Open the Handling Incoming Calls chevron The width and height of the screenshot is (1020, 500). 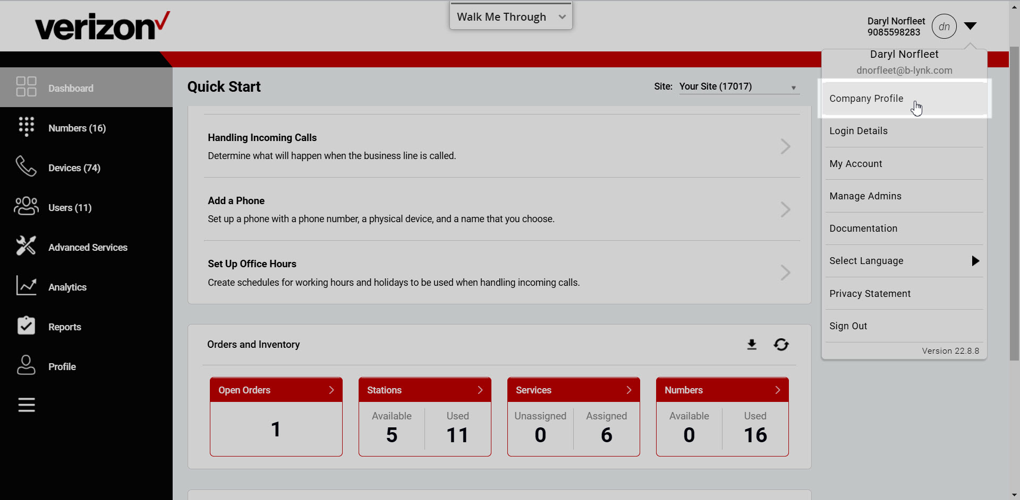tap(786, 146)
